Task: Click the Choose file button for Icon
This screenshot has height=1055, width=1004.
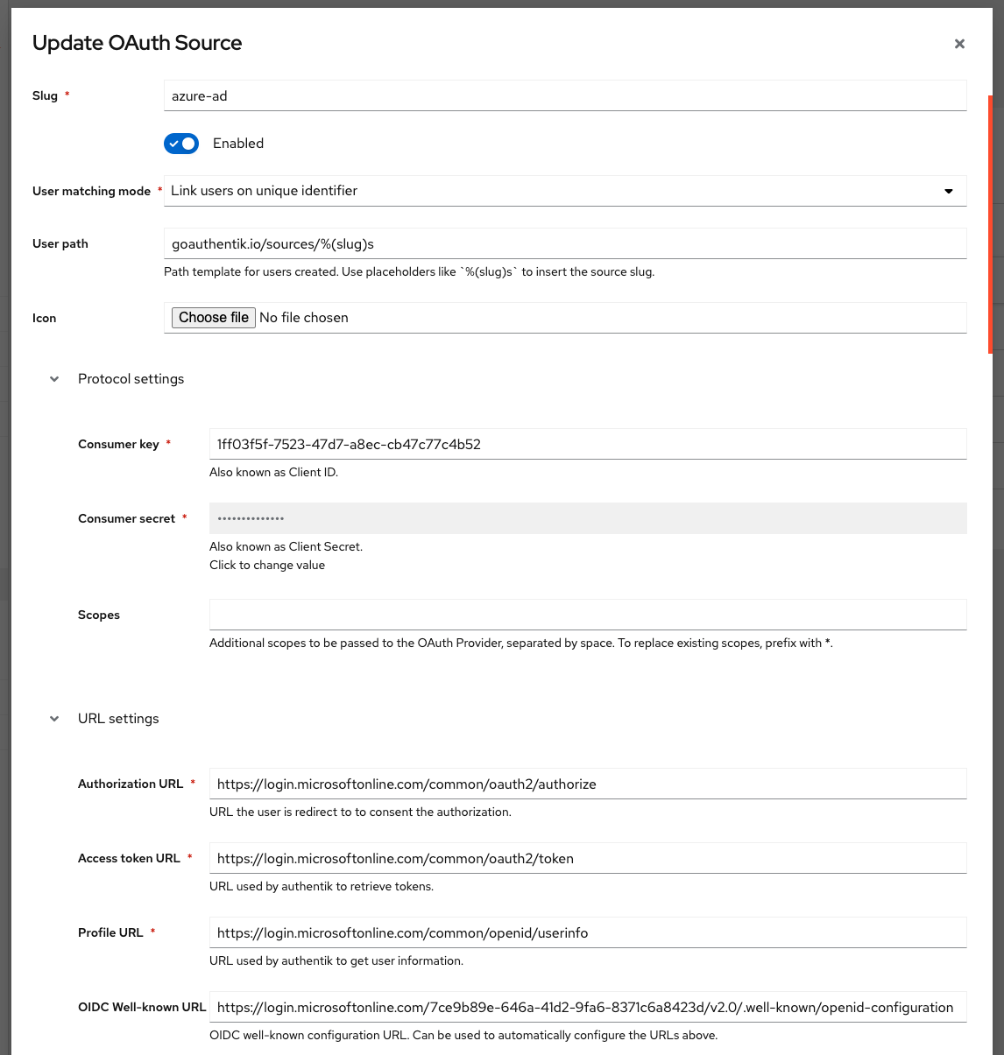Action: [214, 318]
